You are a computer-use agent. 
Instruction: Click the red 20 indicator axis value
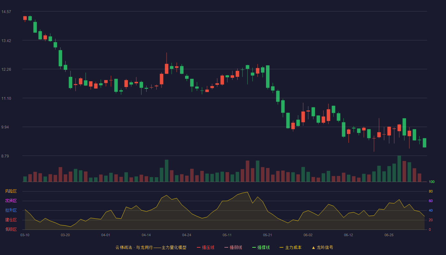coord(431,220)
